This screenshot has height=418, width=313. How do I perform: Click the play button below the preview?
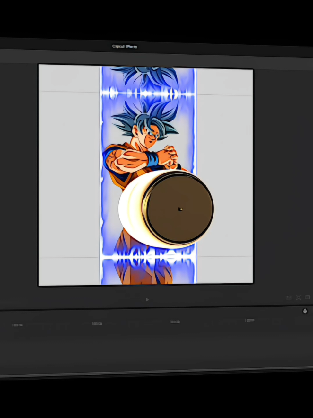(x=147, y=299)
